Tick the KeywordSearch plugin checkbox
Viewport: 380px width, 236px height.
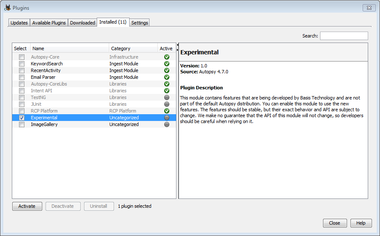pyautogui.click(x=22, y=64)
